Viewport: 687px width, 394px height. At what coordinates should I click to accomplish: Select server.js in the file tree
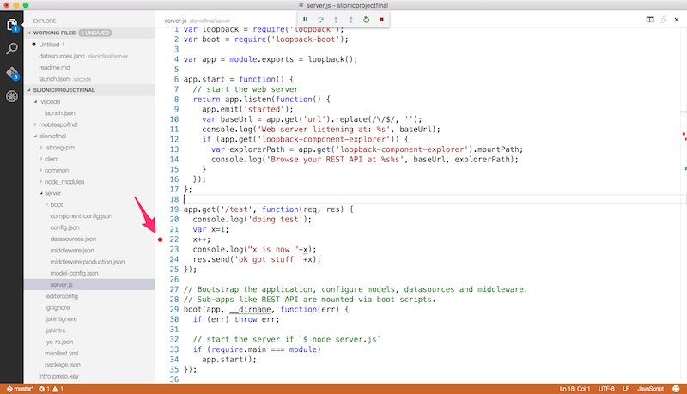(x=89, y=285)
